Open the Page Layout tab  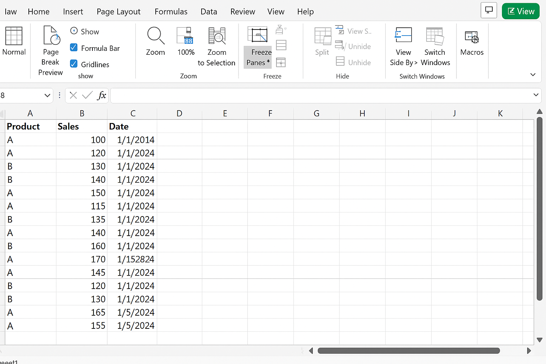[118, 12]
